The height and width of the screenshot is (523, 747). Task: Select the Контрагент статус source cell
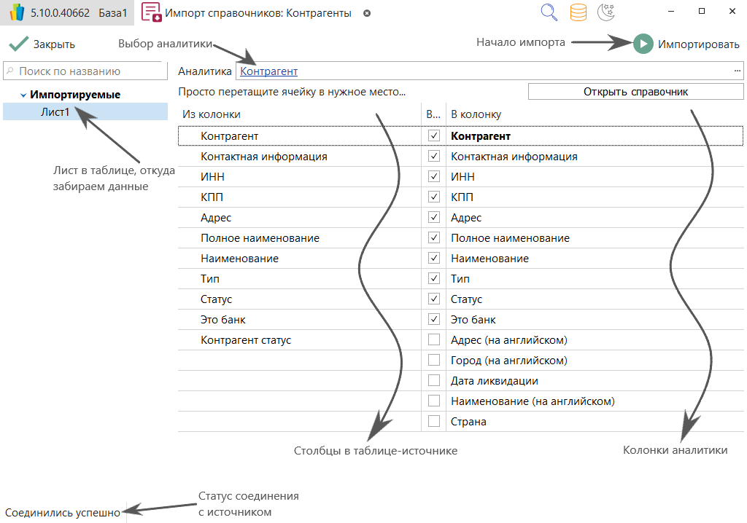pos(246,340)
